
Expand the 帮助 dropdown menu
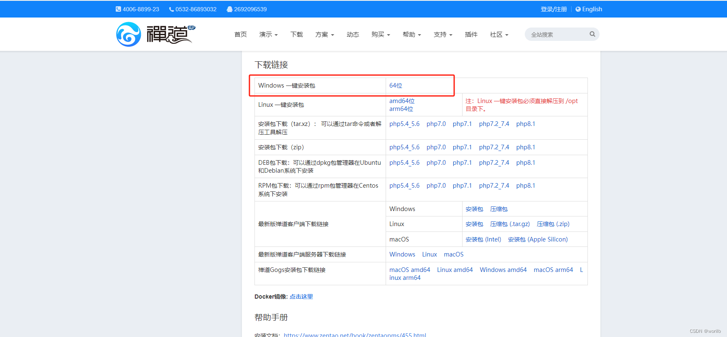[412, 35]
